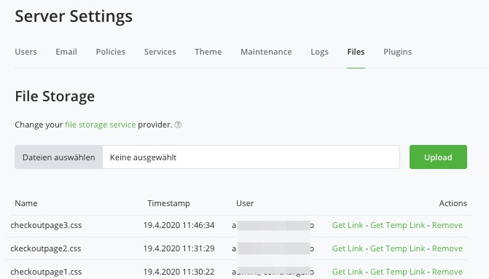This screenshot has width=489, height=279.
Task: Get Temp Link for checkoutpage1.css
Action: 398,272
